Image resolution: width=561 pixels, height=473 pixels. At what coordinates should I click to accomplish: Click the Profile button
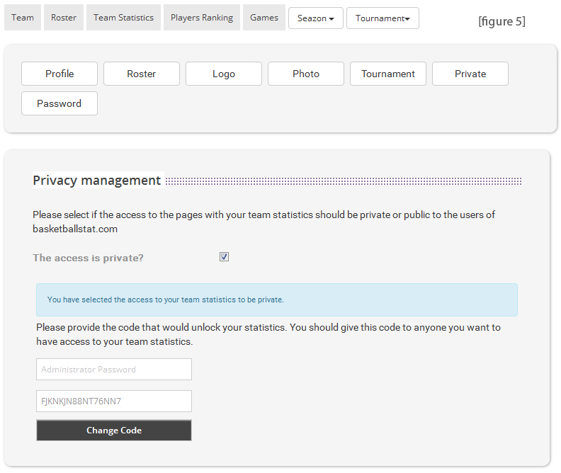[x=59, y=74]
